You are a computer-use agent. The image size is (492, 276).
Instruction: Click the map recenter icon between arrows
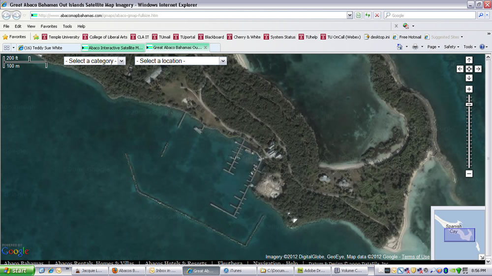[x=469, y=69]
